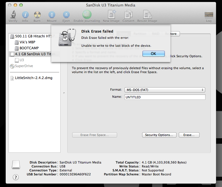Click the Erase Free Space button
The width and height of the screenshot is (222, 187).
[95, 135]
